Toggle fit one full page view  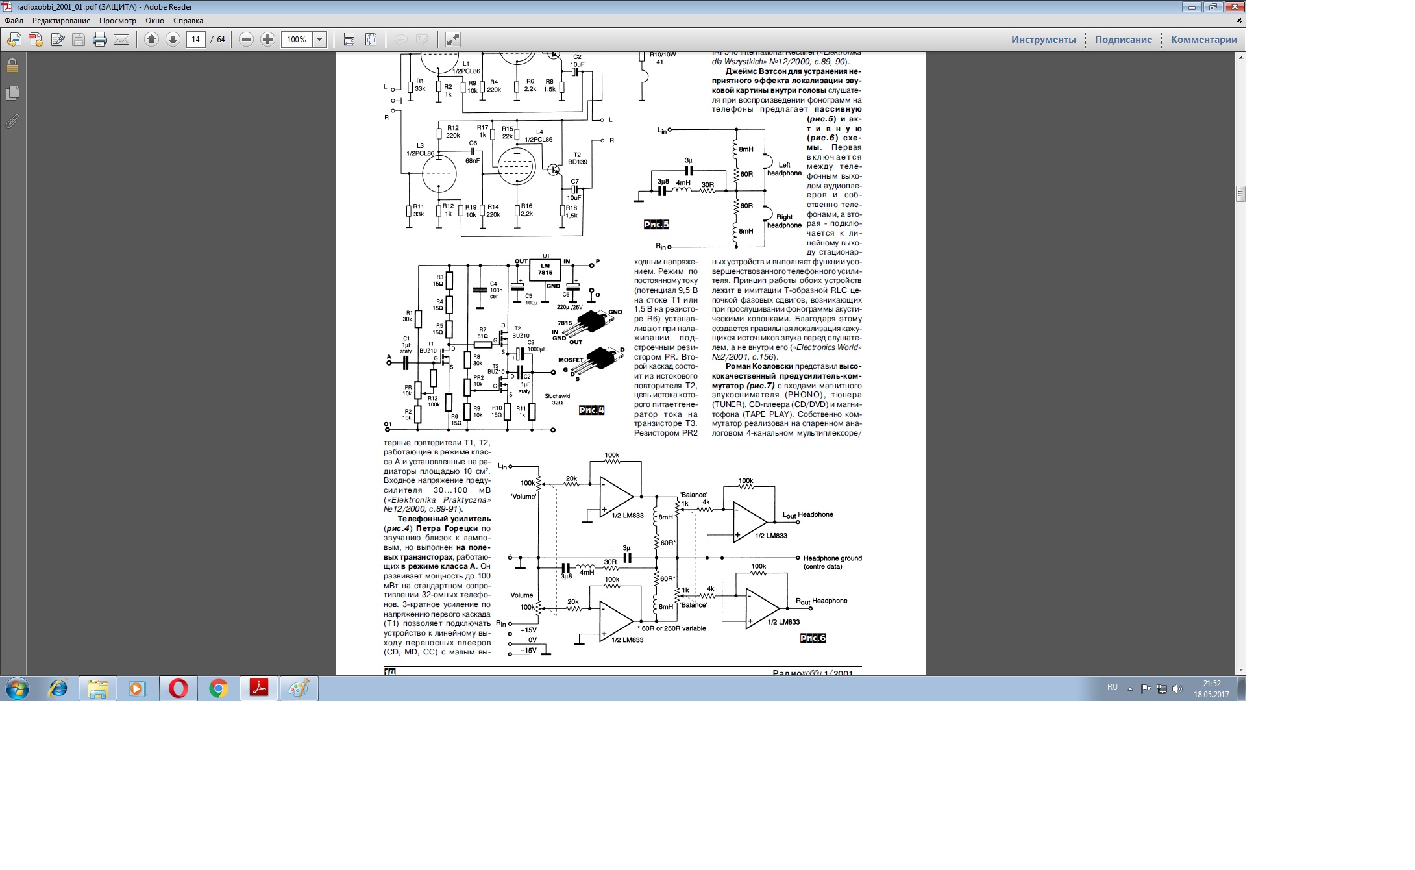pyautogui.click(x=371, y=40)
